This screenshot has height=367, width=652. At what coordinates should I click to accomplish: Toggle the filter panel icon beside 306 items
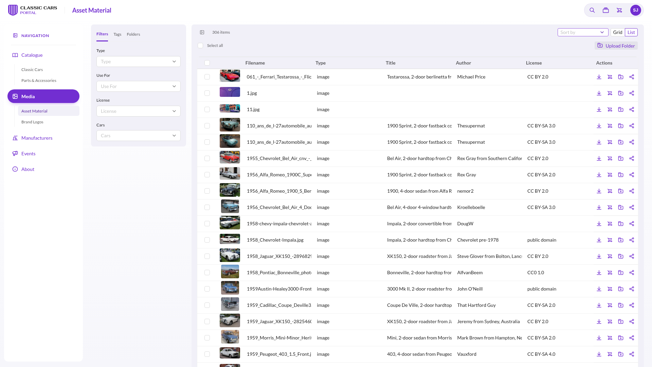click(202, 32)
